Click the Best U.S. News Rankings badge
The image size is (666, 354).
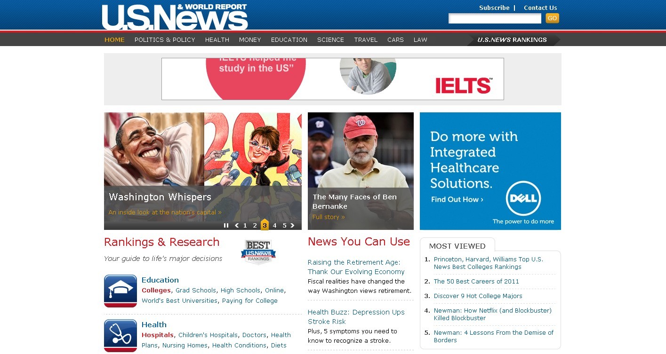click(x=258, y=252)
